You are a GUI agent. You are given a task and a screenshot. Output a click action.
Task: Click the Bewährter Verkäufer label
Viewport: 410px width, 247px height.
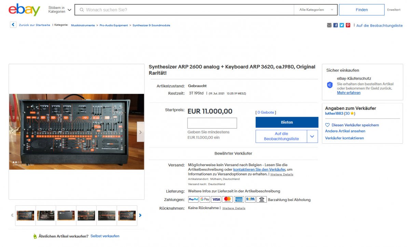[x=233, y=154]
